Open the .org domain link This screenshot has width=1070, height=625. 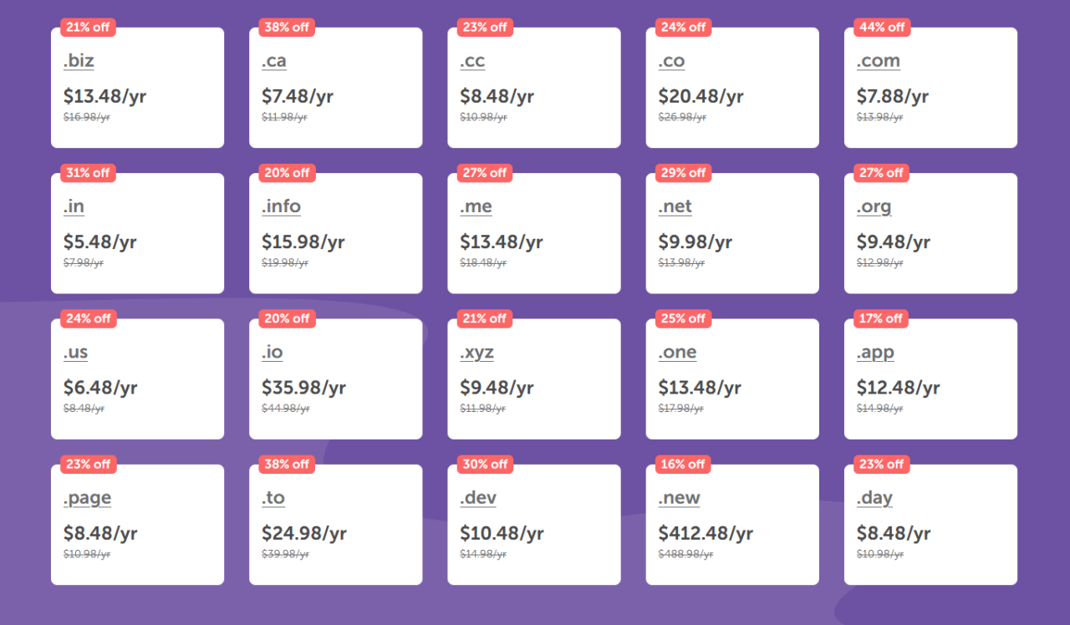[x=874, y=206]
